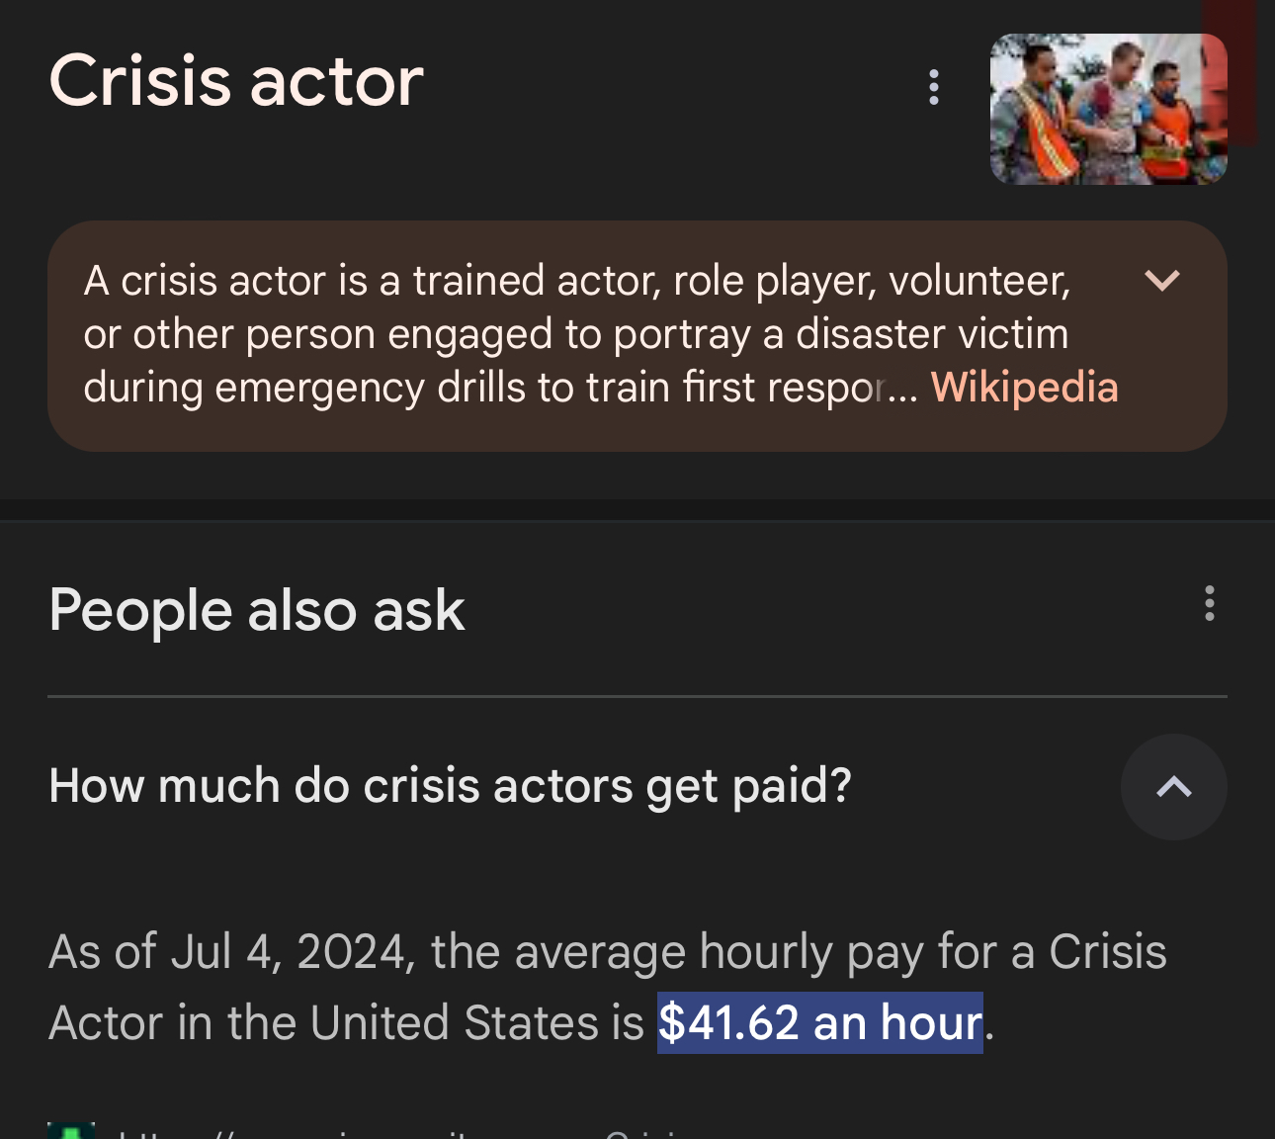Collapse the crisis actors pay question arrow
The width and height of the screenshot is (1275, 1139).
(x=1173, y=787)
